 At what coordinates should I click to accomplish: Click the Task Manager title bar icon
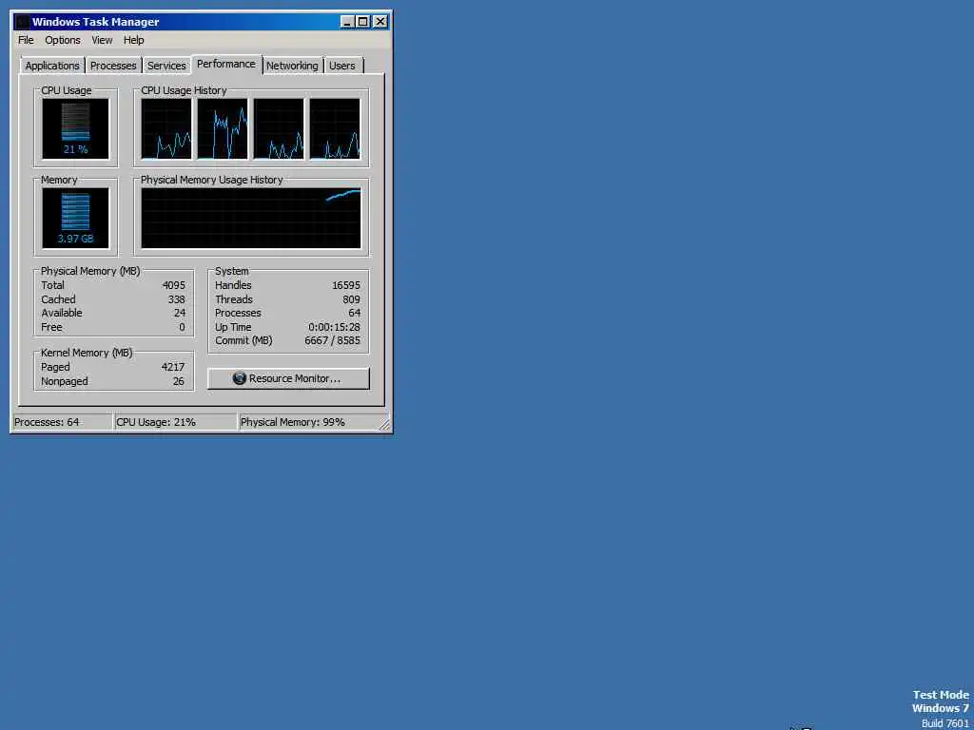pyautogui.click(x=23, y=22)
